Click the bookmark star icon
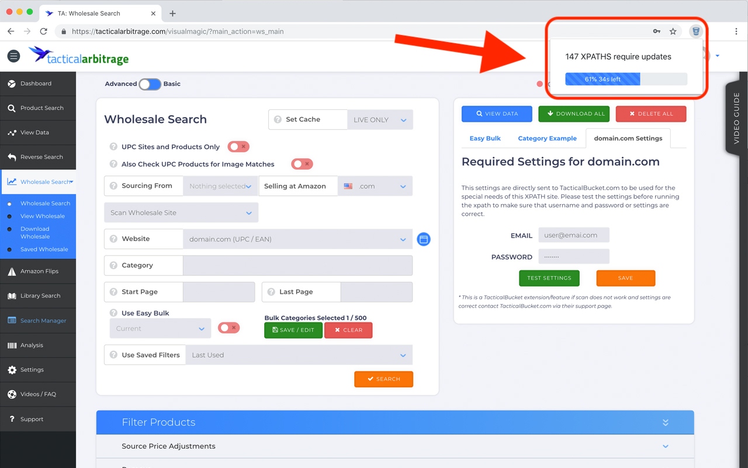The image size is (748, 468). (673, 32)
